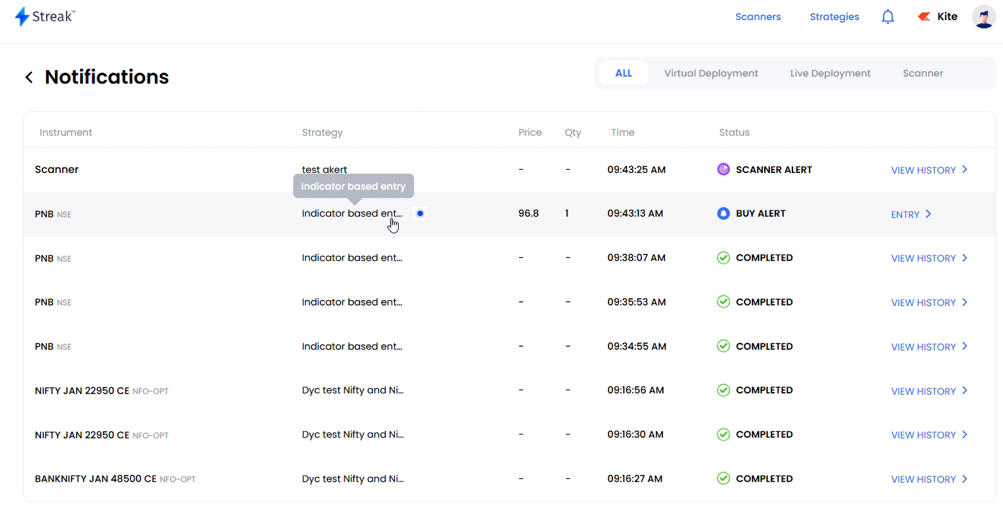Image resolution: width=1003 pixels, height=509 pixels.
Task: Click Indicator based ent… in the Buy Alert row
Action: tap(352, 213)
